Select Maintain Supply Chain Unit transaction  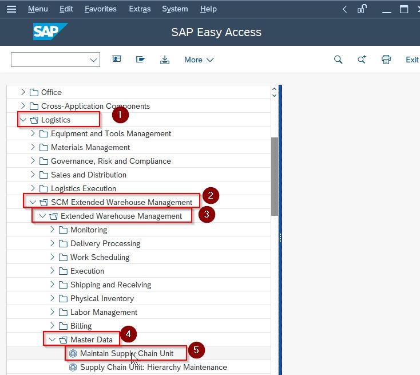(x=126, y=353)
